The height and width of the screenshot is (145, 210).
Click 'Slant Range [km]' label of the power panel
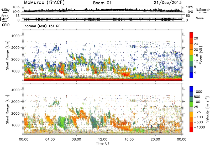point(7,55)
